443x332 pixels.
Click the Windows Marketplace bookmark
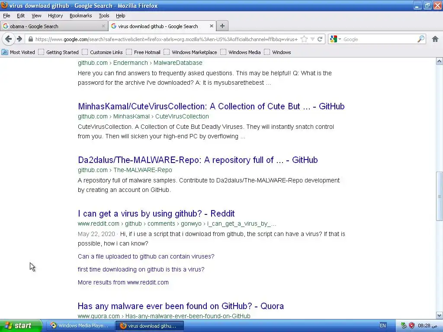[x=190, y=52]
